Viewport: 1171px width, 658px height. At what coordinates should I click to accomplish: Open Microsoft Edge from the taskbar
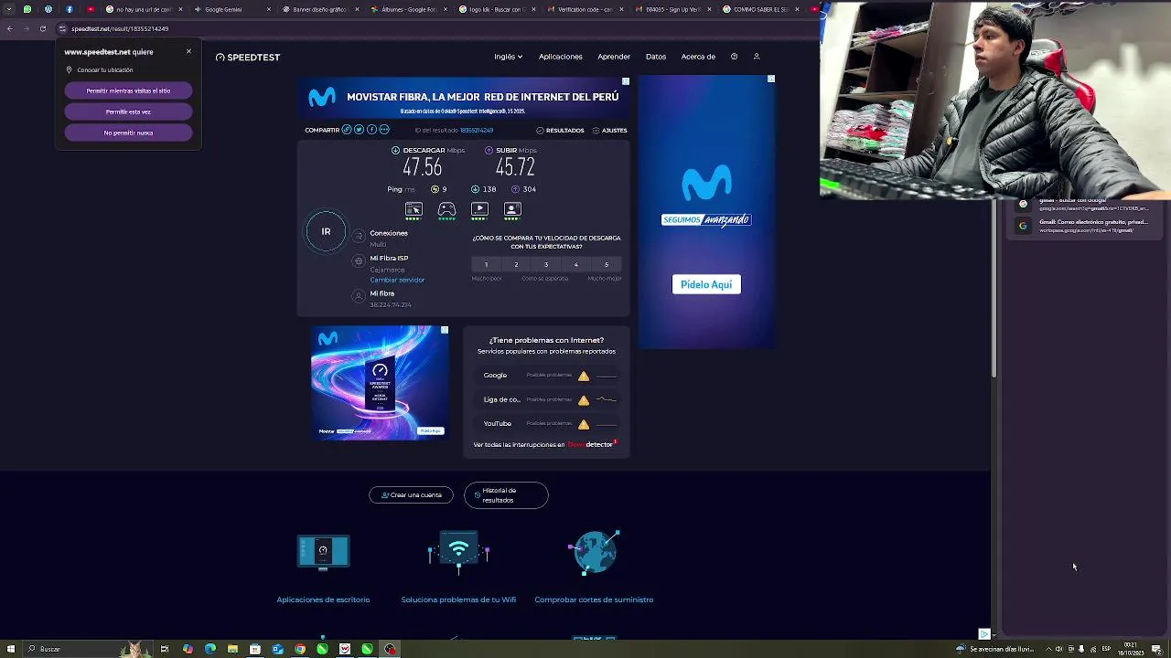[x=210, y=649]
